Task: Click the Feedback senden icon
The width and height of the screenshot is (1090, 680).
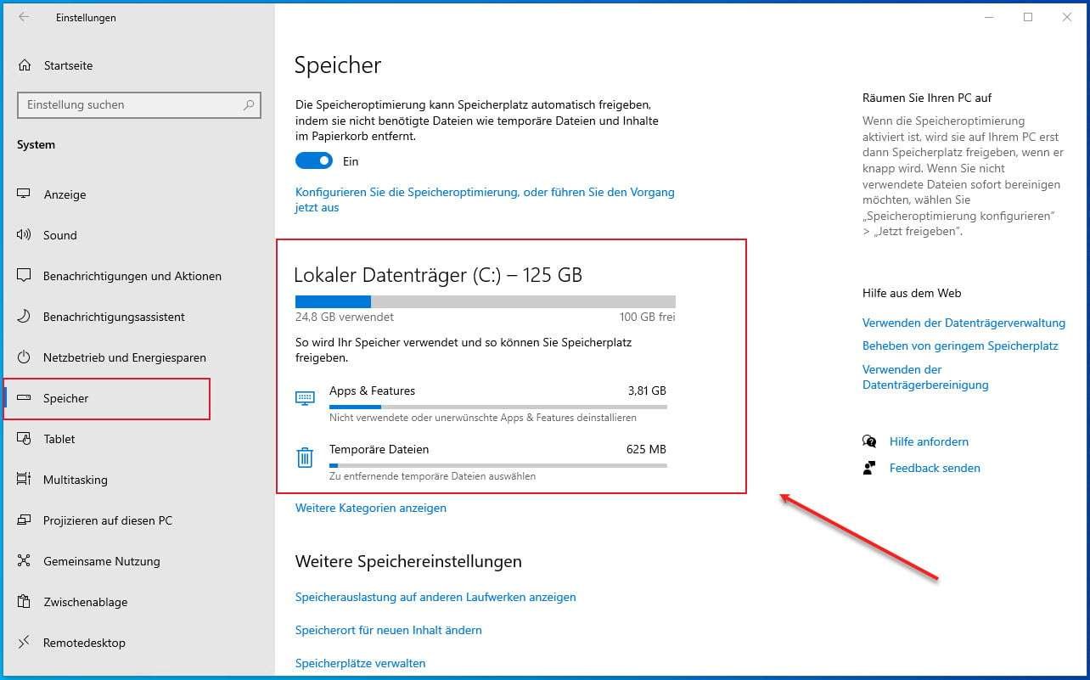Action: click(x=868, y=468)
